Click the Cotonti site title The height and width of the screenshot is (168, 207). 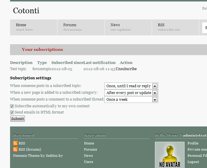click(x=26, y=11)
